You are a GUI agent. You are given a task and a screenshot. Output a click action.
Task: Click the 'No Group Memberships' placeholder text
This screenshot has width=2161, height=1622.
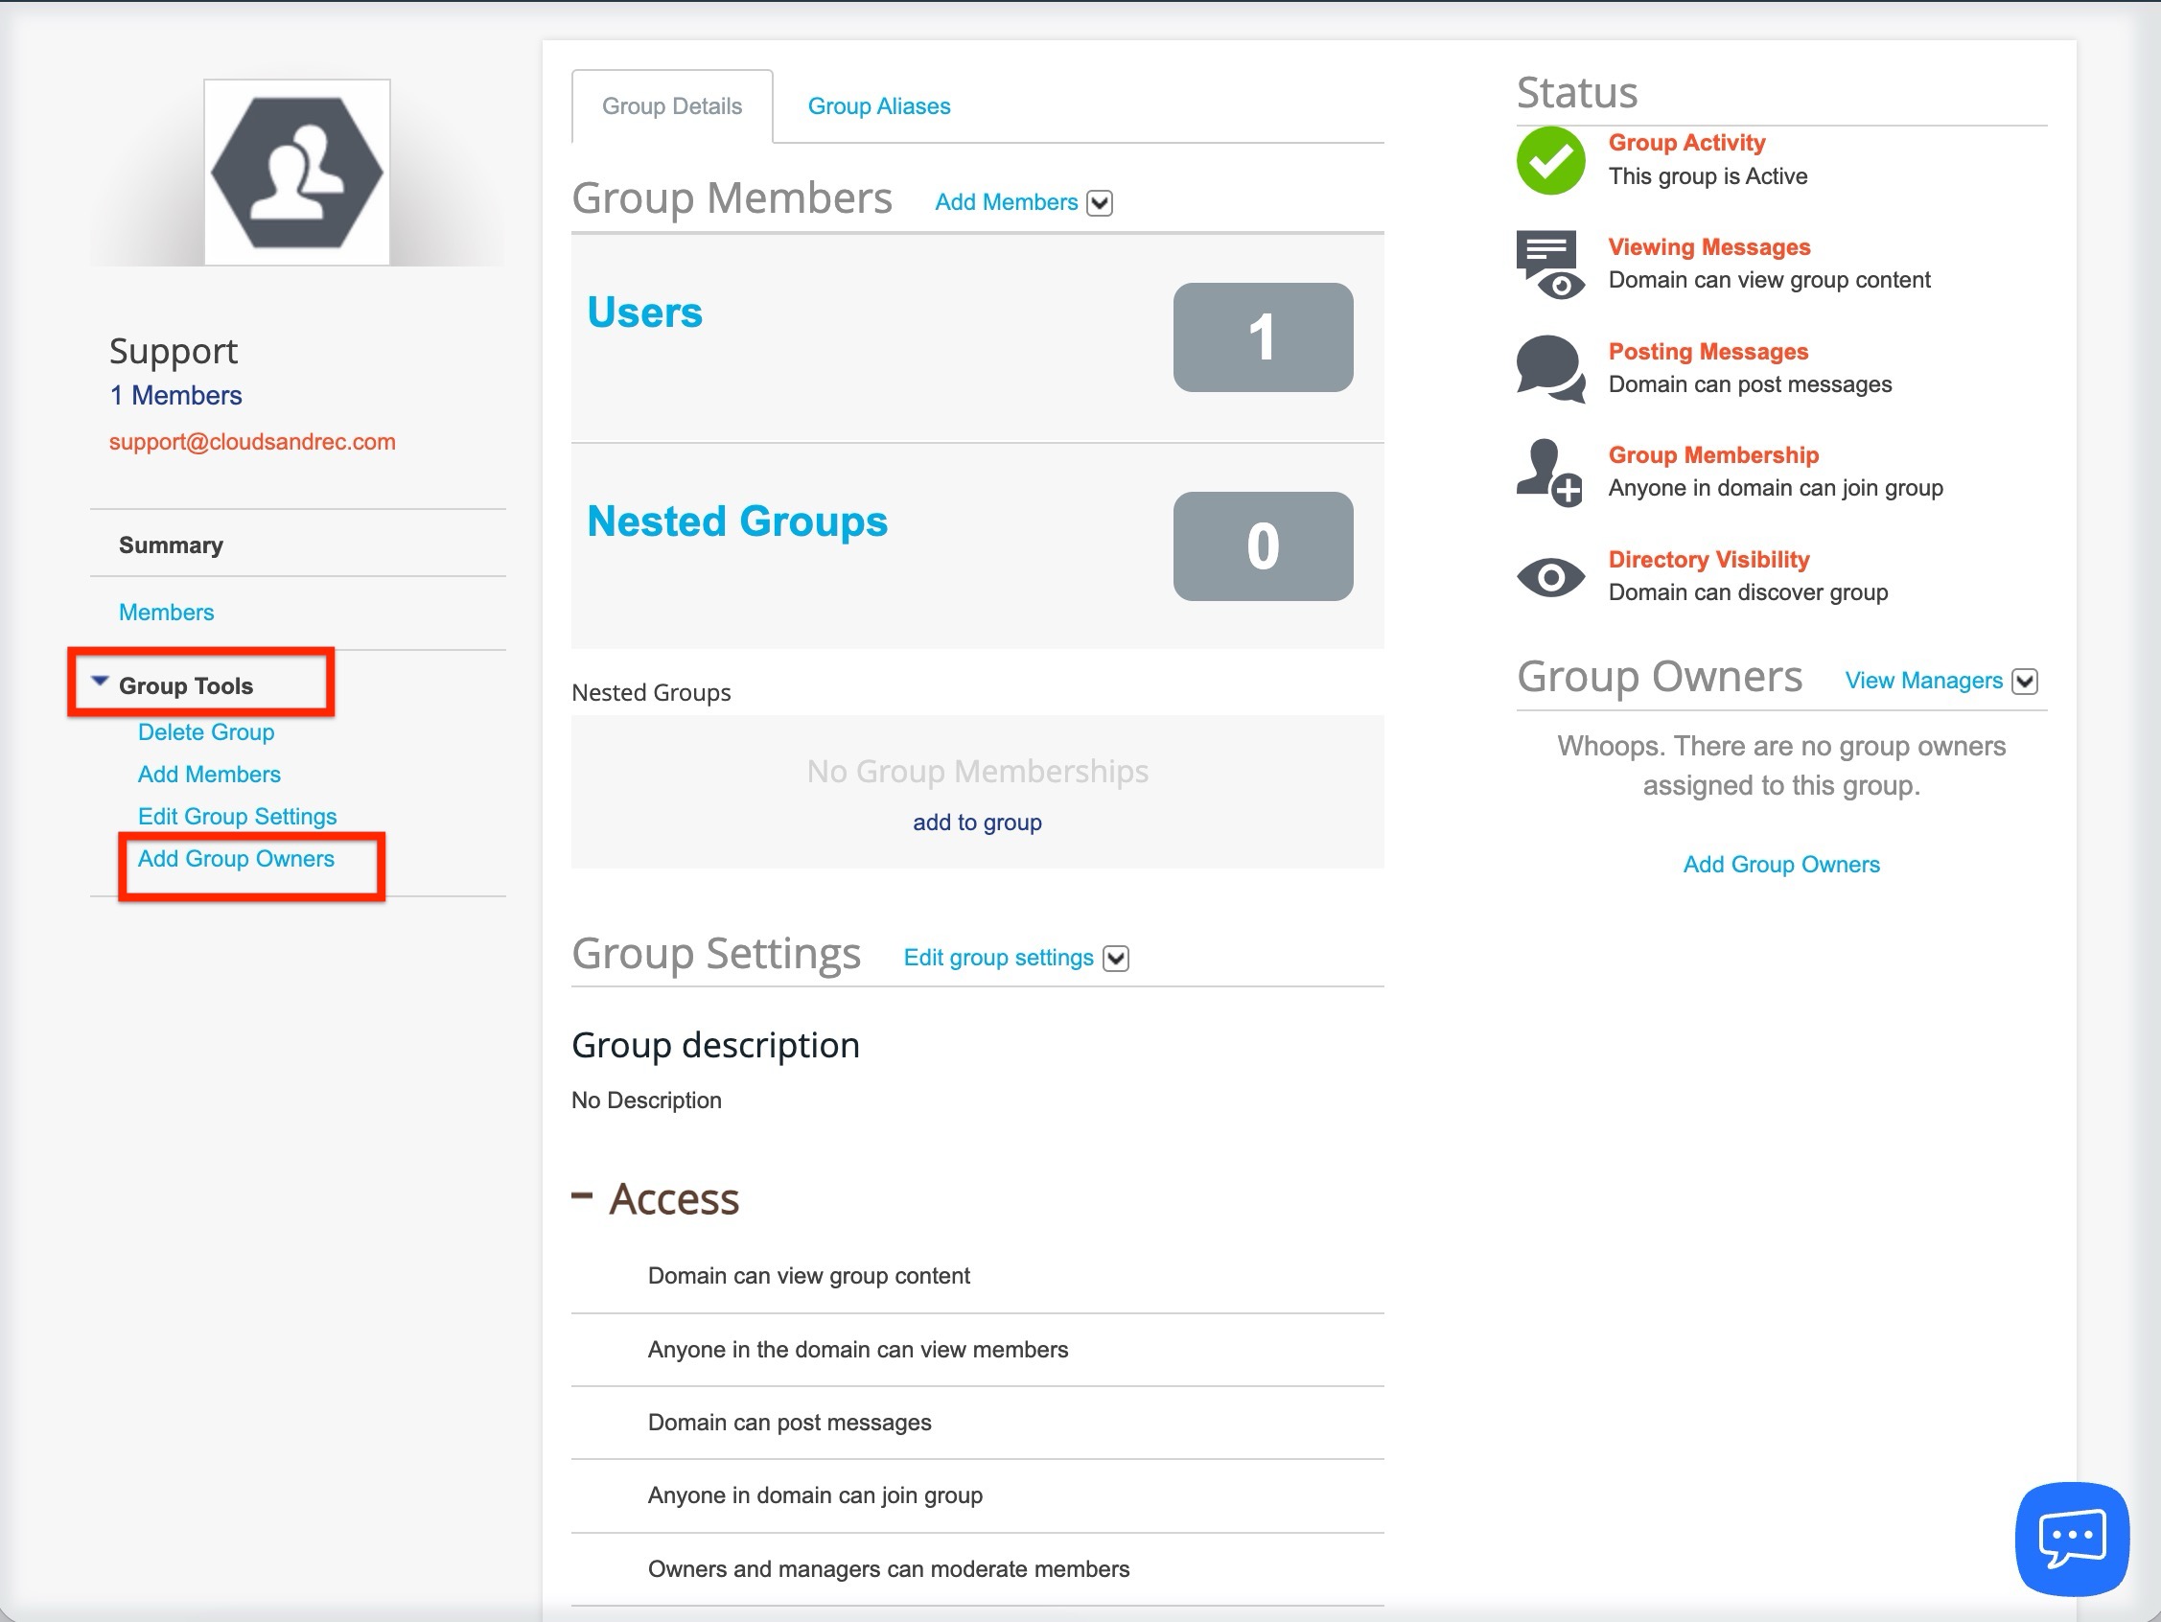tap(977, 772)
